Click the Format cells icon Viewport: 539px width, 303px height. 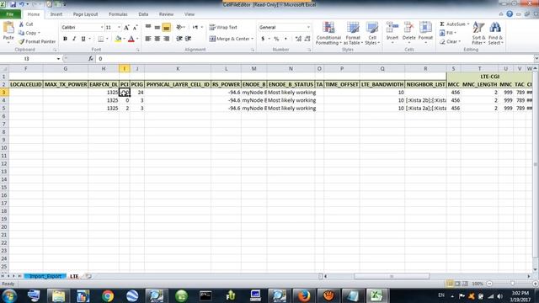(x=425, y=28)
